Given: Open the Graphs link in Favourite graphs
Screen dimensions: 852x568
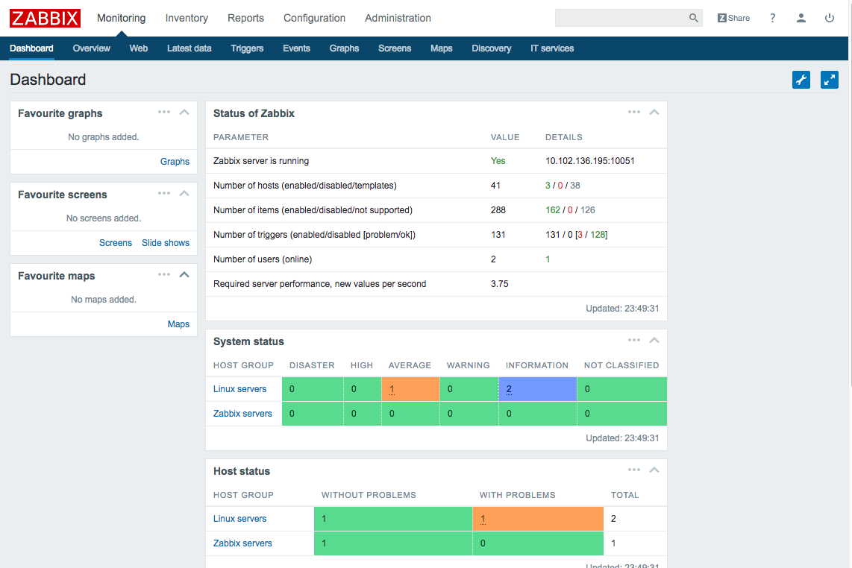Looking at the screenshot, I should [x=175, y=161].
